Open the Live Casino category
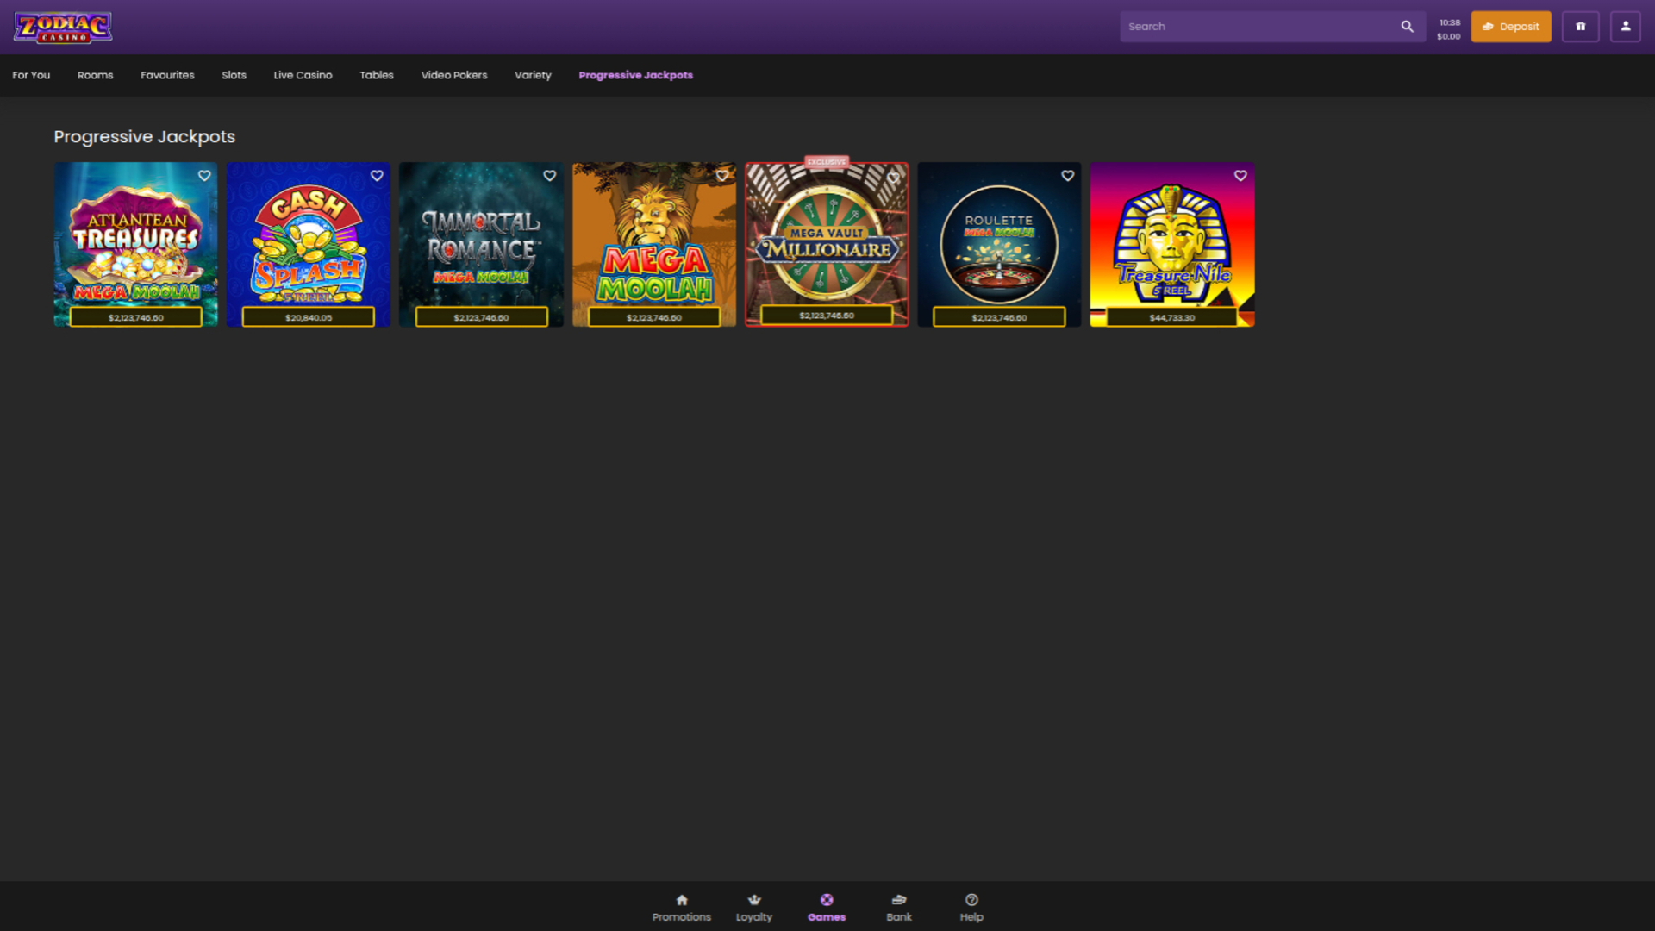 click(303, 75)
